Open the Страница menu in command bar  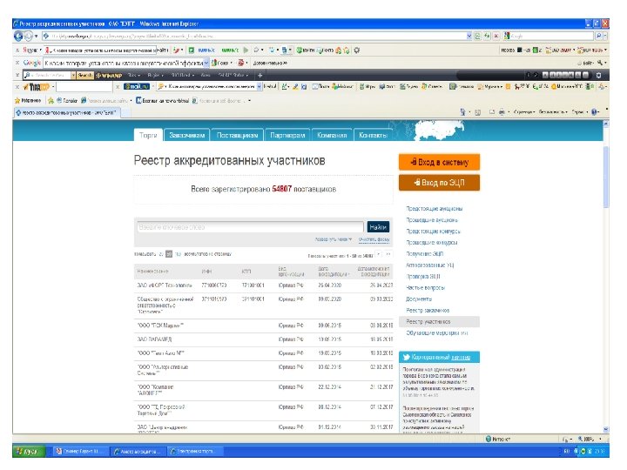coord(524,112)
